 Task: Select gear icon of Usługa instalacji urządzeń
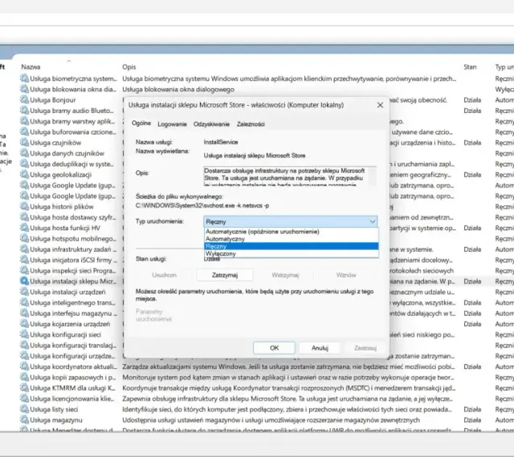tap(24, 292)
